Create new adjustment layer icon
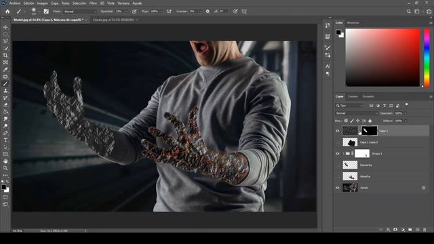Image resolution: width=434 pixels, height=244 pixels. point(403,230)
